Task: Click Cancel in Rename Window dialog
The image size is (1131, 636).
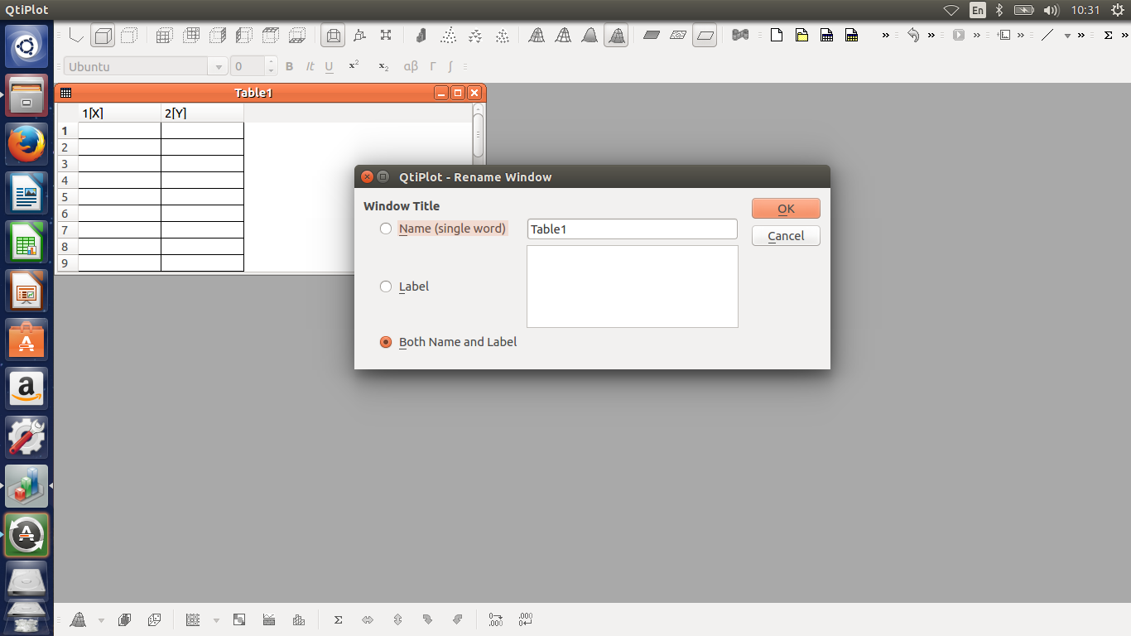Action: tap(786, 236)
